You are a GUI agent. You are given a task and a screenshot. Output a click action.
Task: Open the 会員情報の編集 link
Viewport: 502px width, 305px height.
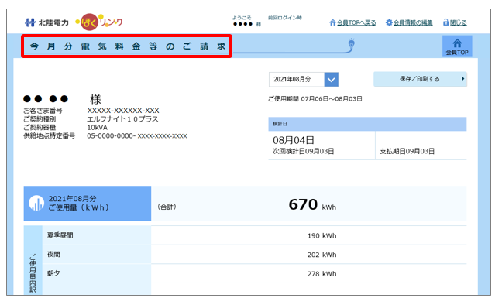coord(413,22)
